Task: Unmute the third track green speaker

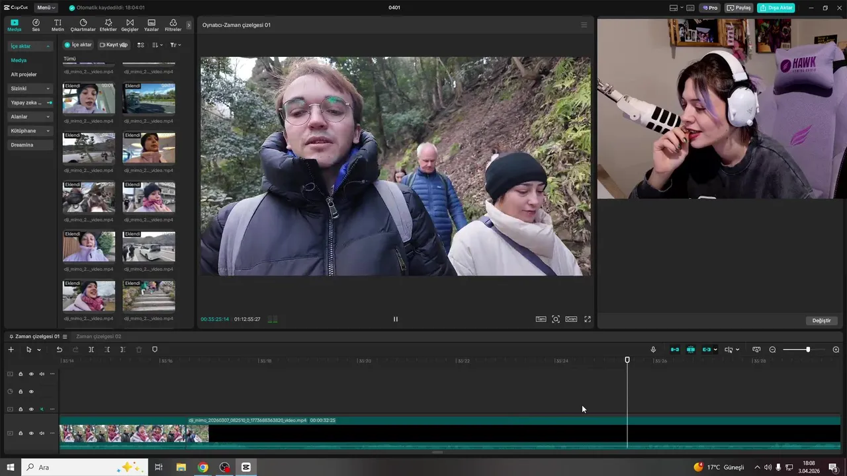Action: coord(42,409)
